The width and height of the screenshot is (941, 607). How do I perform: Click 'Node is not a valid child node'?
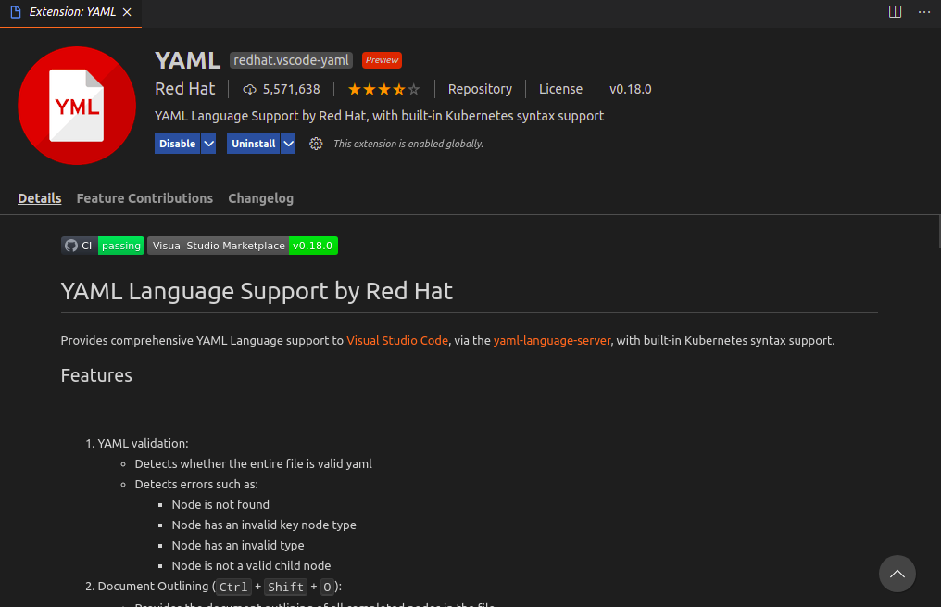pos(251,565)
